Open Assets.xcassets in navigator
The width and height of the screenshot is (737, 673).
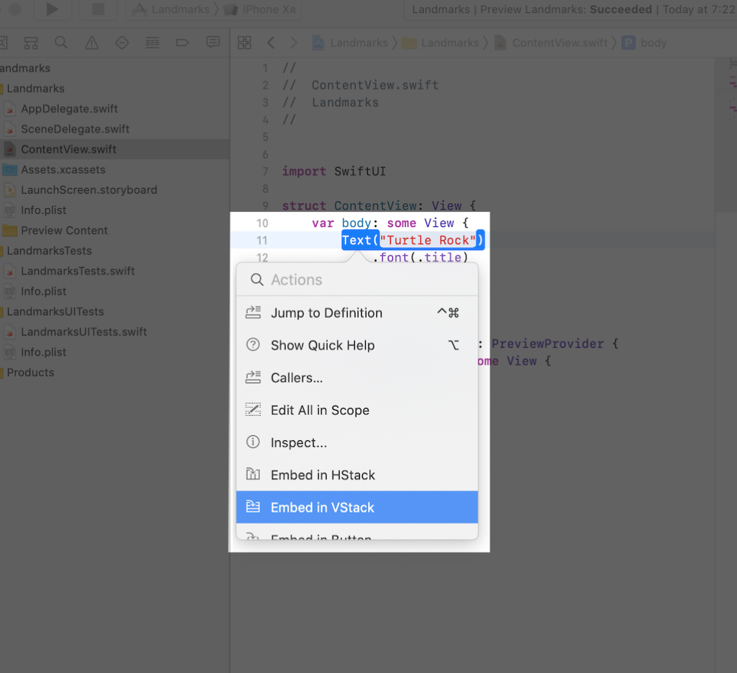point(63,169)
